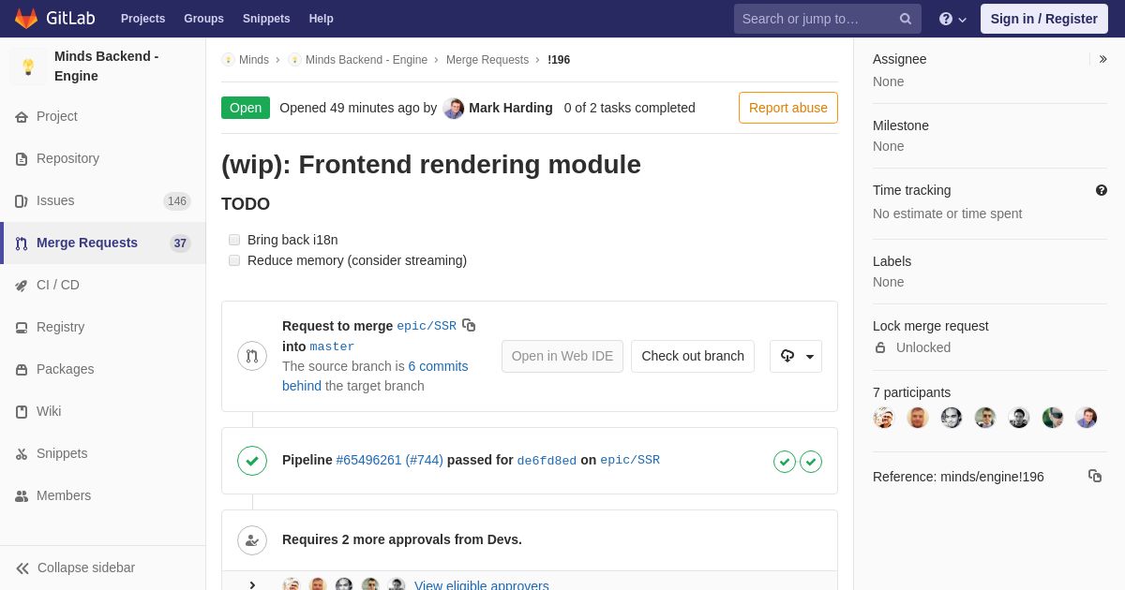Click the GitLab fox logo

click(26, 19)
